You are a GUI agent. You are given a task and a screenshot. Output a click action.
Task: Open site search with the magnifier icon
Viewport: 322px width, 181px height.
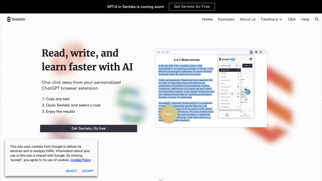coord(317,19)
